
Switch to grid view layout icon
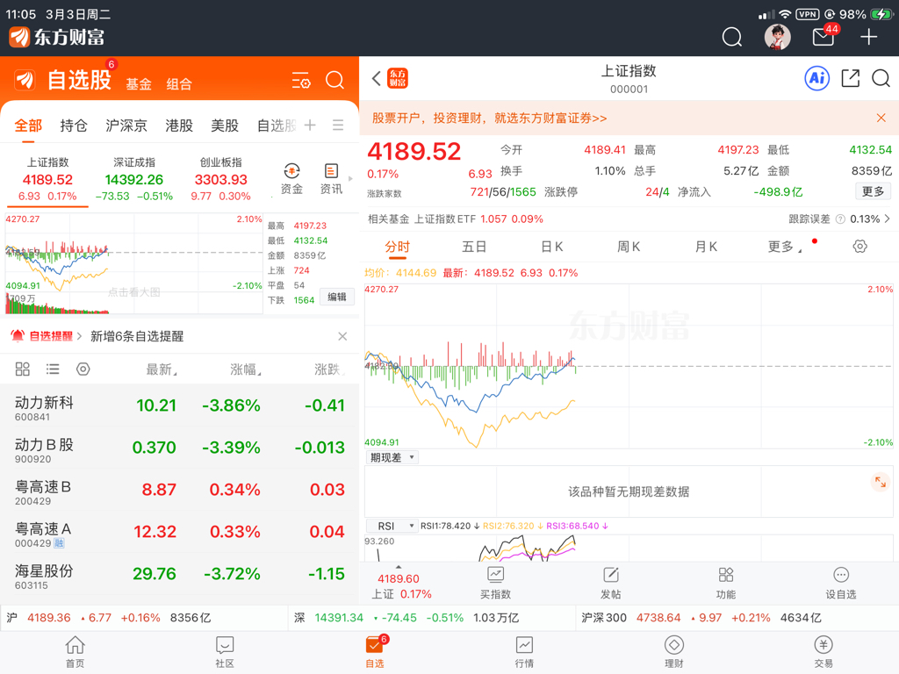[22, 369]
